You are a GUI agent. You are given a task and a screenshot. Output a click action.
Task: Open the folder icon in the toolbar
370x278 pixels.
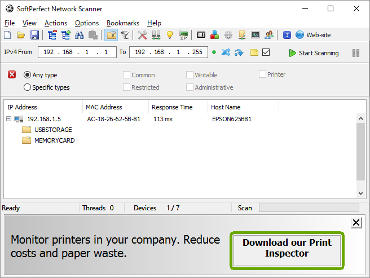21,35
